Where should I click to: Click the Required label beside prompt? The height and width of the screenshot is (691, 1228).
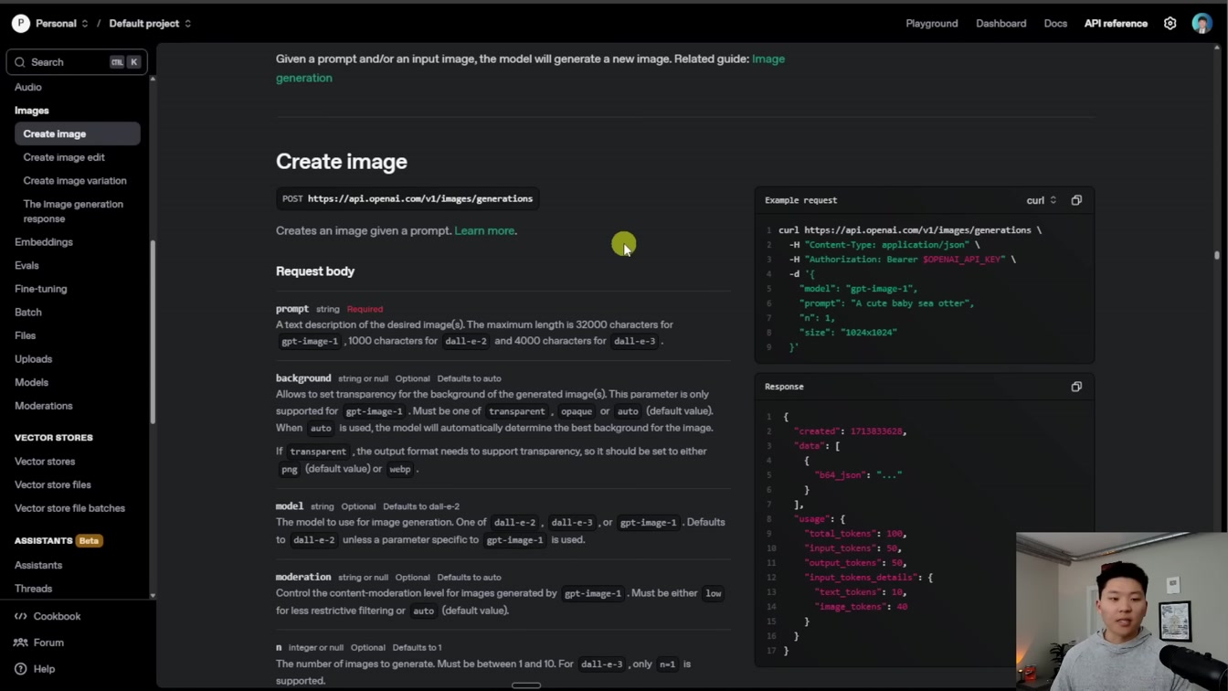[365, 310]
